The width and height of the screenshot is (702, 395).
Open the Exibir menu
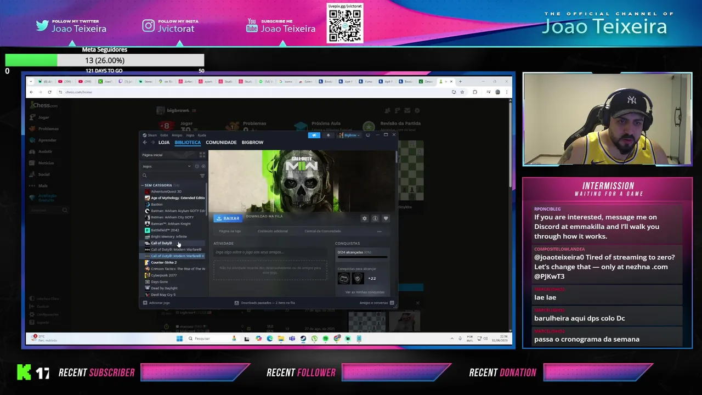(x=164, y=135)
